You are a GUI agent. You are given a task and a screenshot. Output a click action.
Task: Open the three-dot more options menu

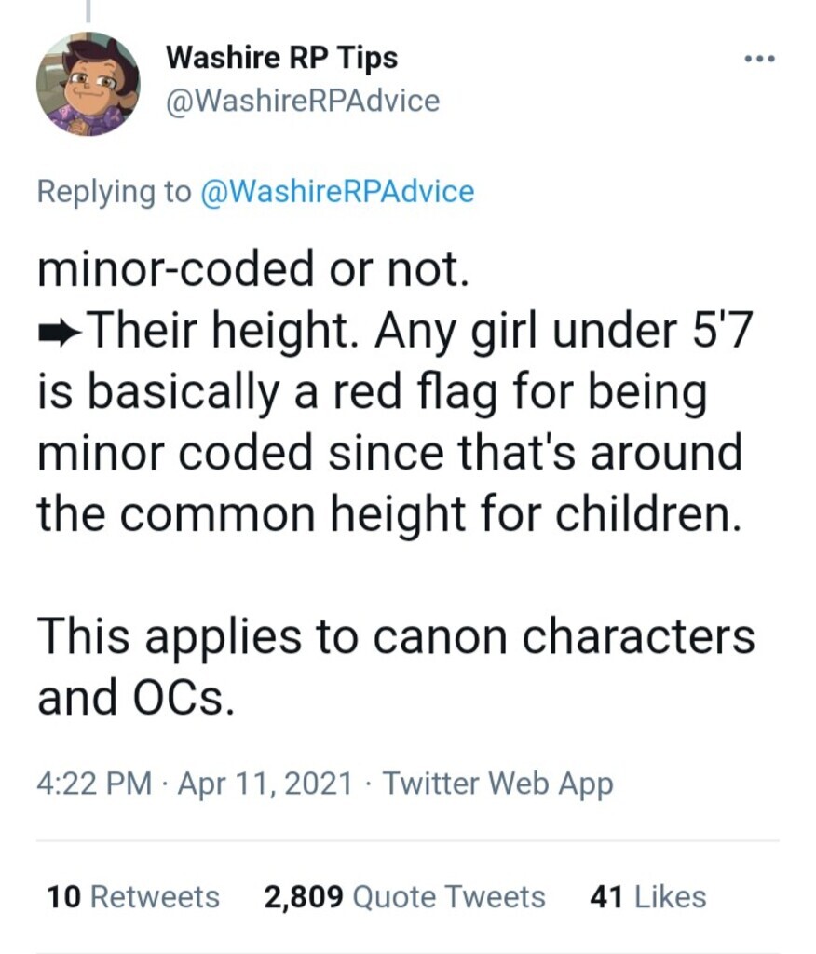[761, 60]
